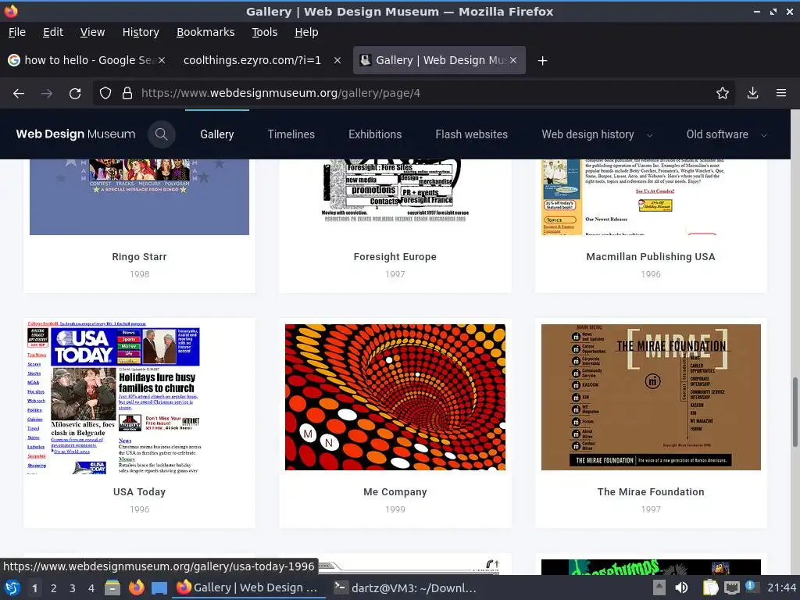Open the Firefox hamburger application menu

780,93
